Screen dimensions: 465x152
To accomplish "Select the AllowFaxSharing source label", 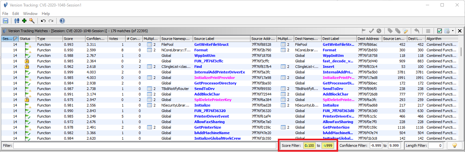I will pyautogui.click(x=210, y=122).
